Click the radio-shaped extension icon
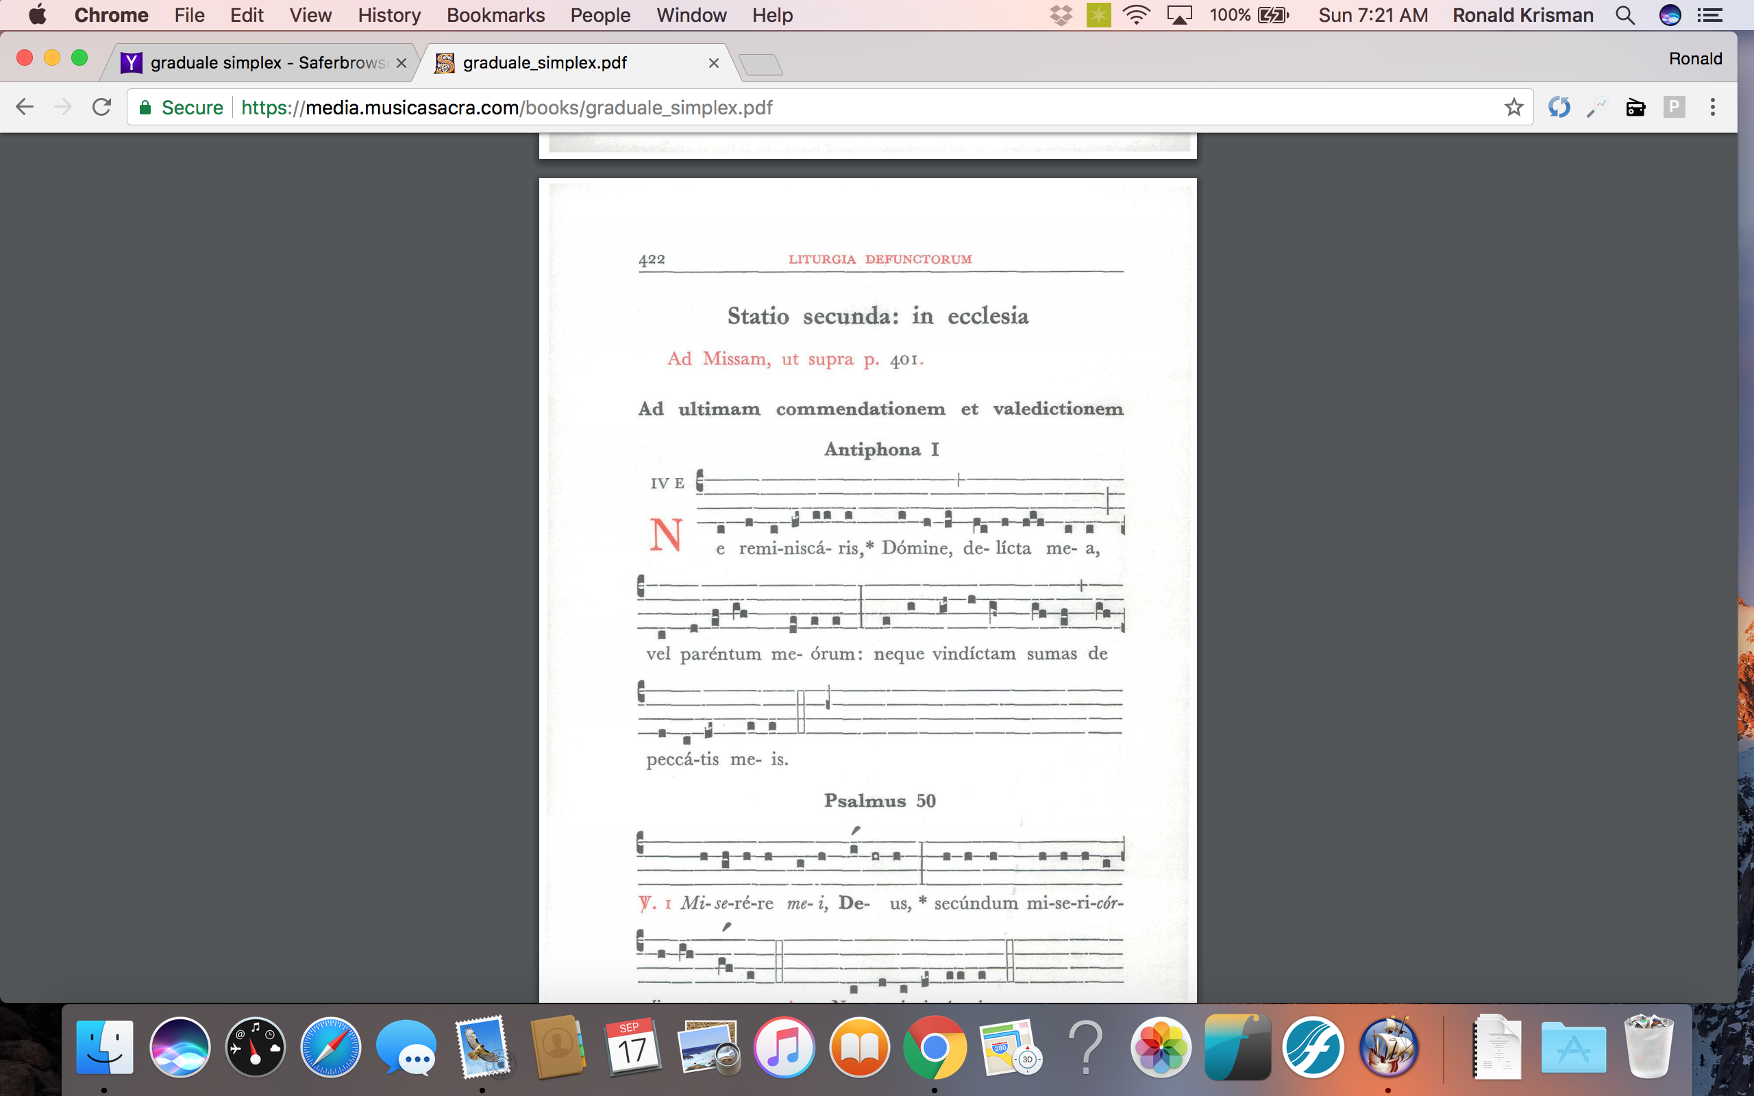 [1635, 108]
